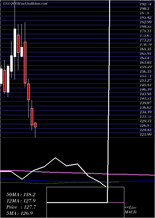155x218 pixels.
Task: Click the 182.99 price axis label
Action: coord(146,22)
